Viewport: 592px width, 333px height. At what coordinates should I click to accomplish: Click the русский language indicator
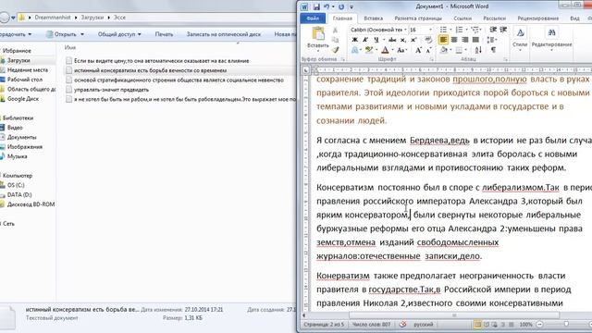(424, 325)
